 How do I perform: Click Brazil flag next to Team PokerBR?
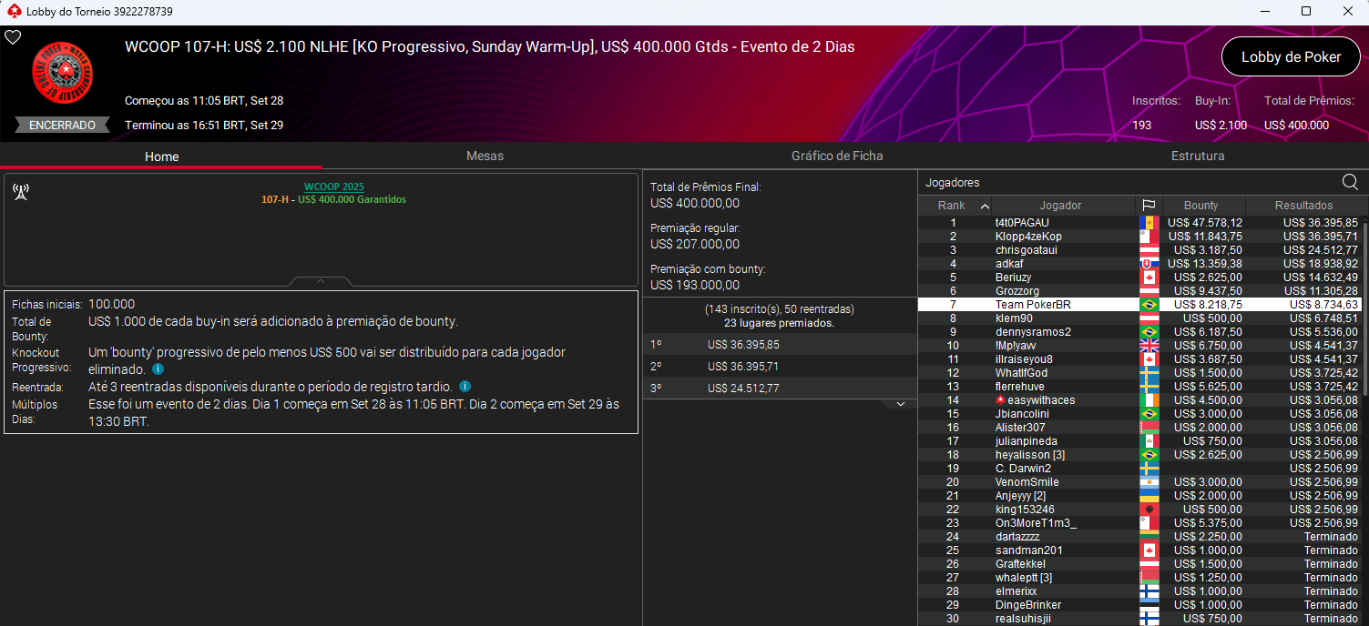(1149, 305)
